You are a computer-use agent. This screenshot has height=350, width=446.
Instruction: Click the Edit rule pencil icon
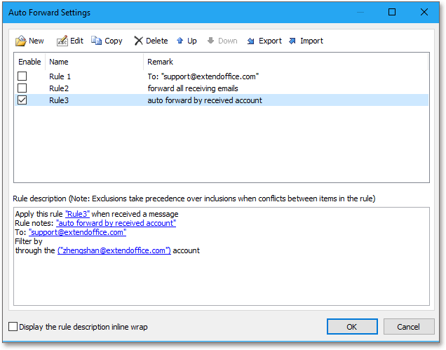point(62,41)
